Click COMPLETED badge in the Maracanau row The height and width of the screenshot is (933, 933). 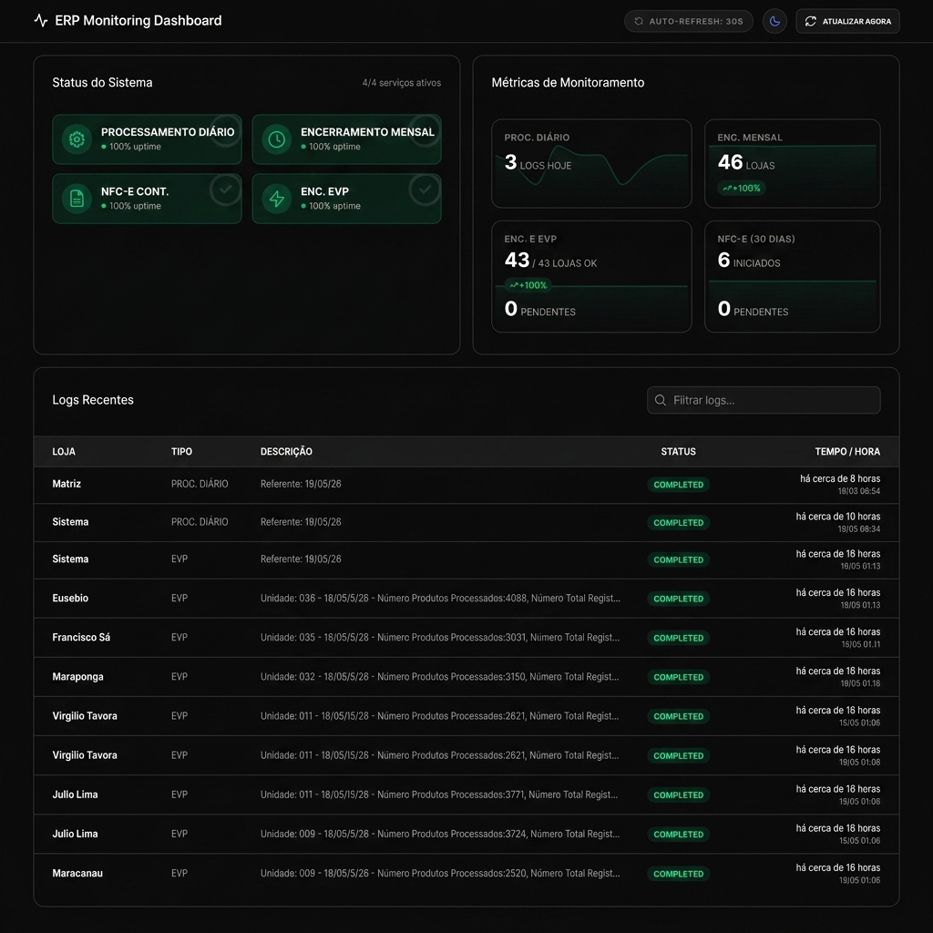click(678, 874)
